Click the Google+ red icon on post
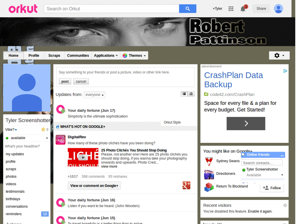 [x=186, y=185]
